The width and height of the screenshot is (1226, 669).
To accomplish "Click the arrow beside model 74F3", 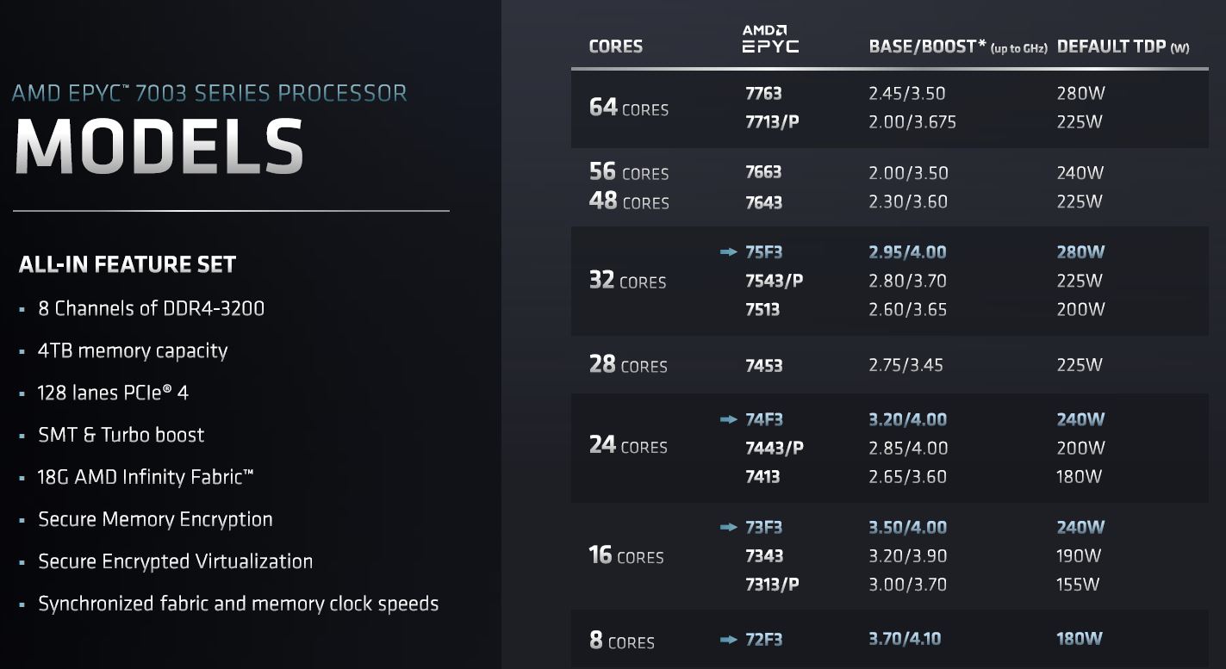I will (x=729, y=419).
